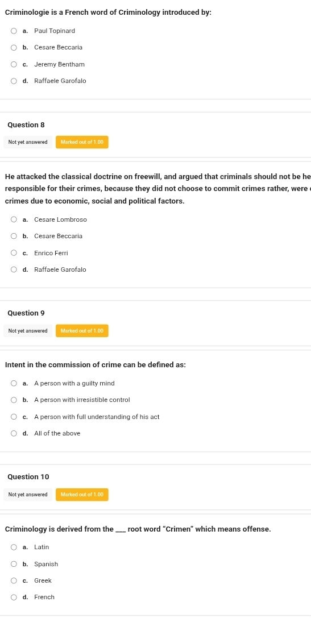Choose 'A person with irresistible control'
Image resolution: width=311 pixels, height=618 pixels.
[x=14, y=400]
